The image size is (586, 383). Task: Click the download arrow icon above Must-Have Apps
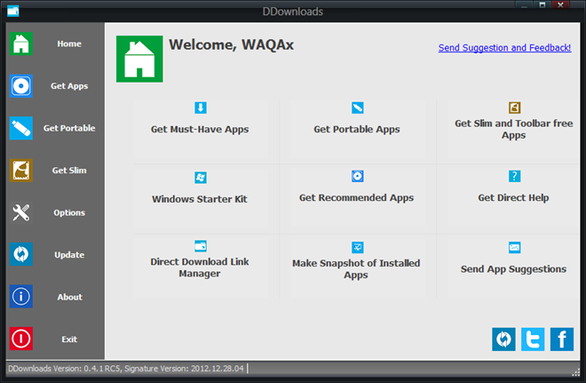(x=201, y=108)
